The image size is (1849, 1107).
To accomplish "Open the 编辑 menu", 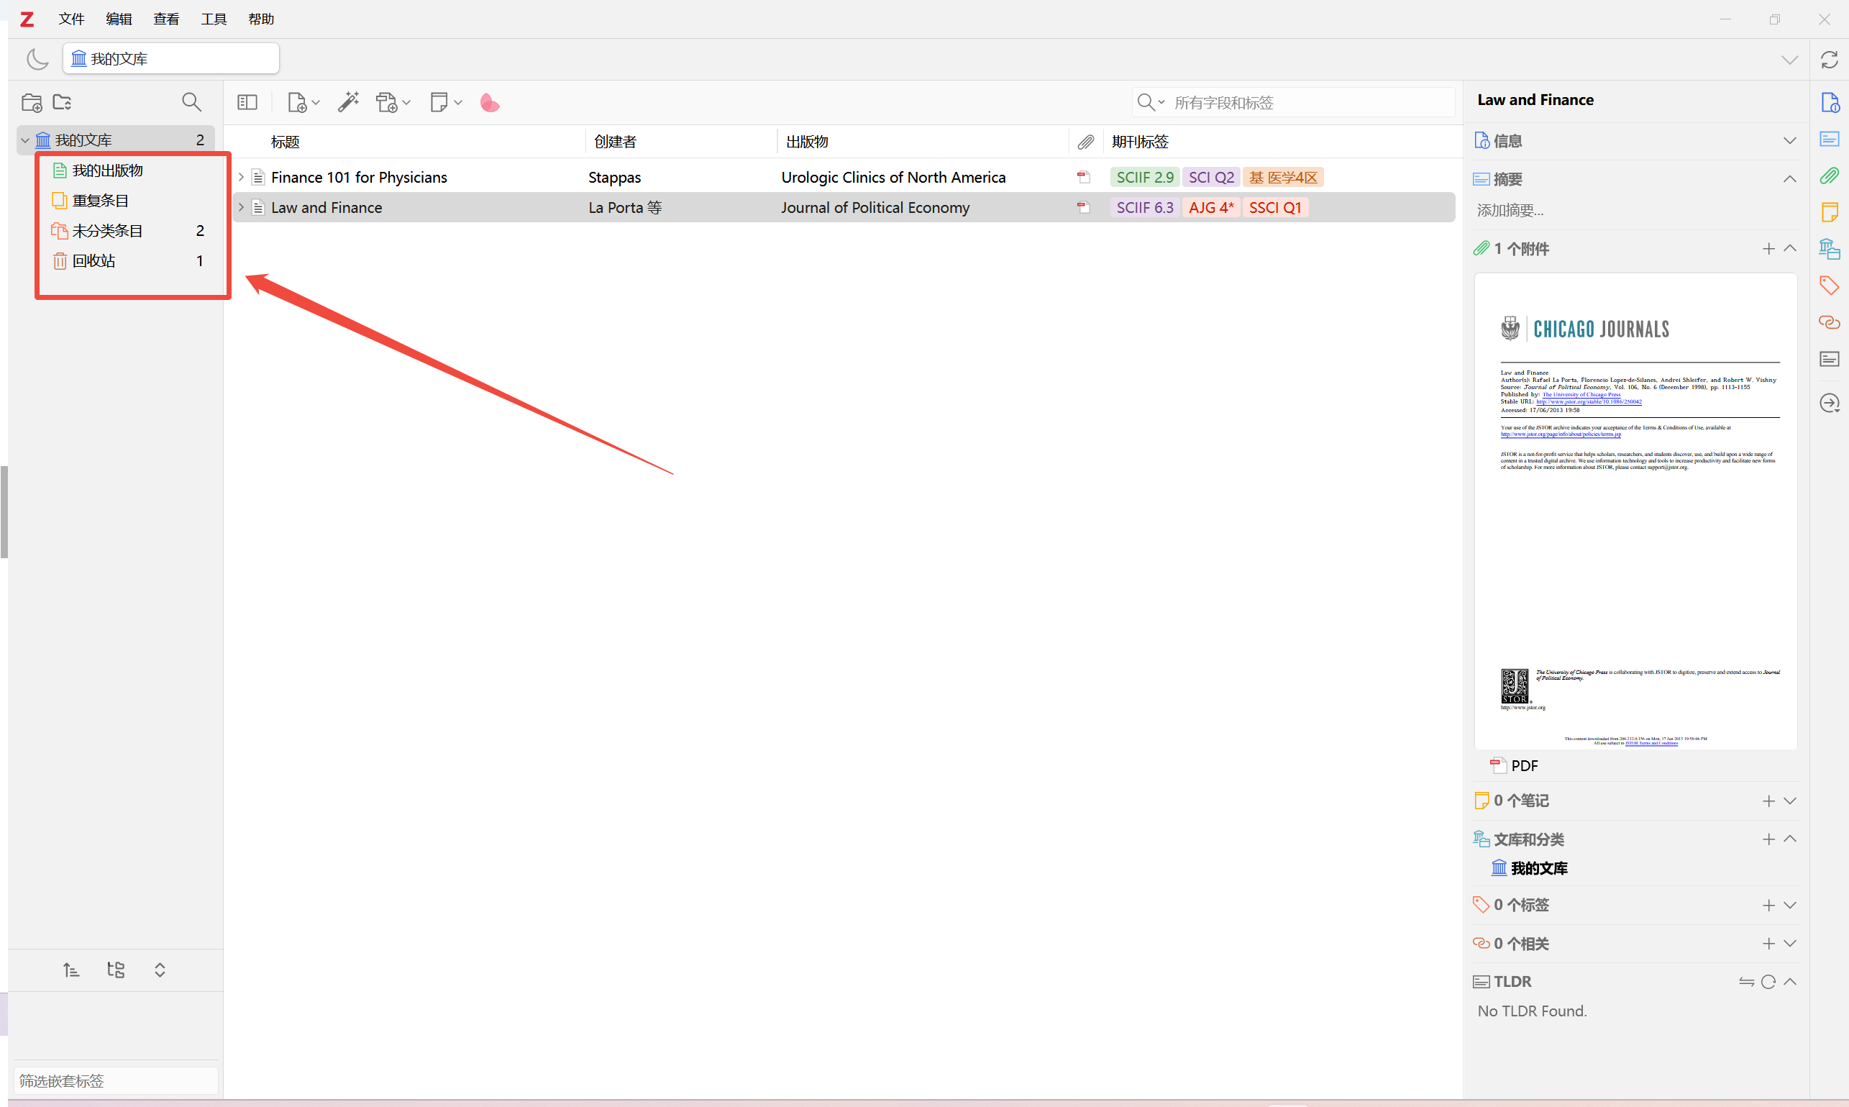I will [119, 19].
